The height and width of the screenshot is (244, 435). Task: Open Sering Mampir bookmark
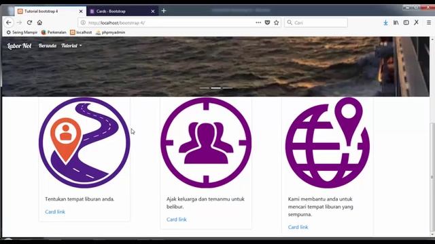click(22, 33)
